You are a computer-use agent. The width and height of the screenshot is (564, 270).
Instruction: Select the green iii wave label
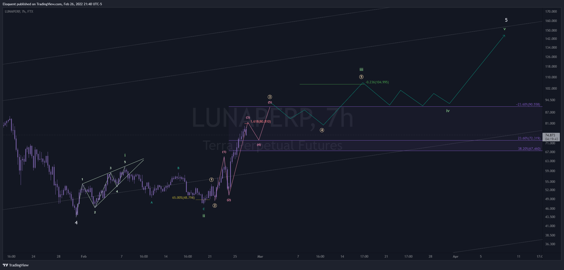click(x=361, y=70)
